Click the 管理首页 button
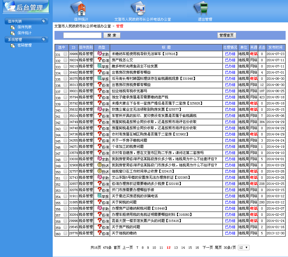The image size is (288, 257). tap(227, 35)
